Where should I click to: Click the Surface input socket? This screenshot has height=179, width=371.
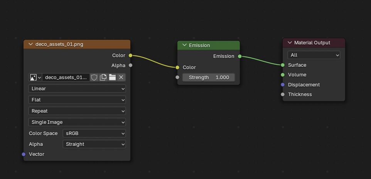point(283,65)
